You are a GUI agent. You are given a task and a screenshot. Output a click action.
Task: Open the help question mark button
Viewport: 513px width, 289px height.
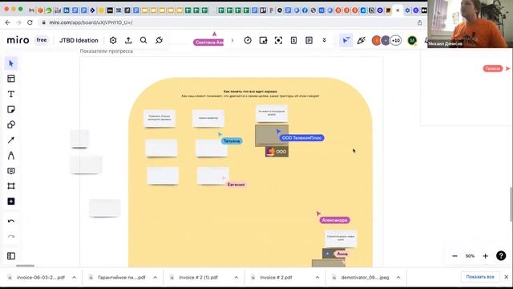point(501,255)
